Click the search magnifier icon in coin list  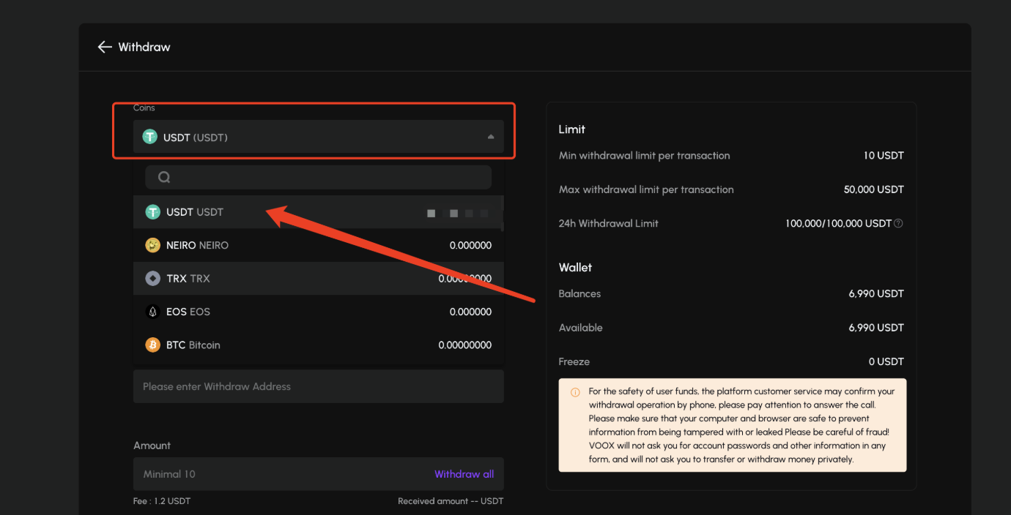pyautogui.click(x=164, y=177)
